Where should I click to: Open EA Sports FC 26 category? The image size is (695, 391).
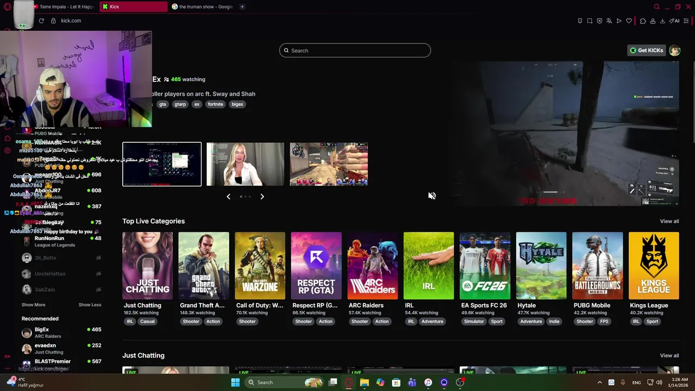485,266
